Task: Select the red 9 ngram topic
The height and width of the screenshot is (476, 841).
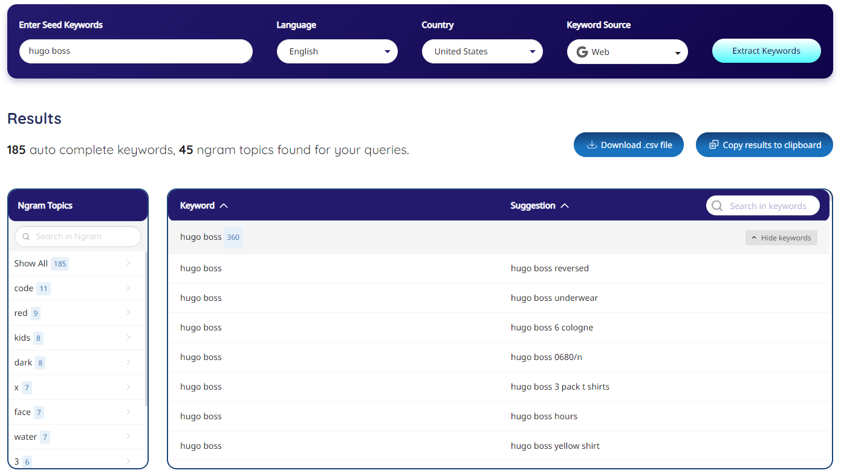Action: coord(77,313)
